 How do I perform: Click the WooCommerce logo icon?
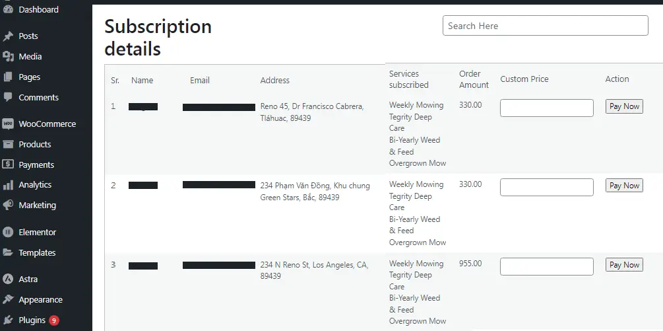tap(8, 124)
